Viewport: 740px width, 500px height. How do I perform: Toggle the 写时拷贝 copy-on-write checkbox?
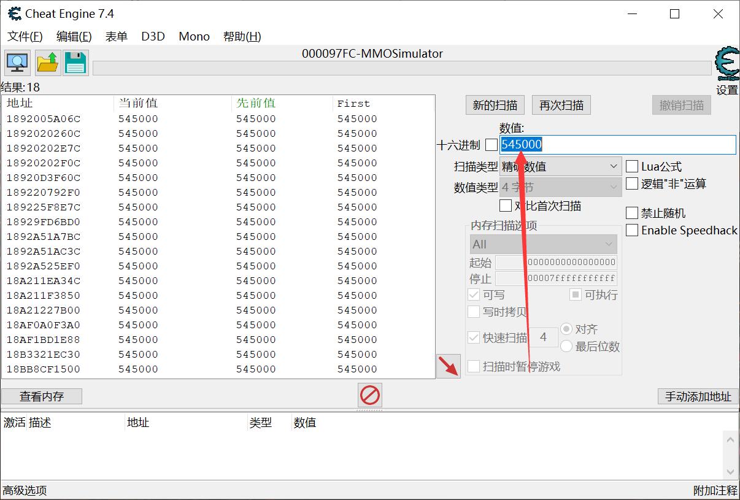pyautogui.click(x=474, y=312)
